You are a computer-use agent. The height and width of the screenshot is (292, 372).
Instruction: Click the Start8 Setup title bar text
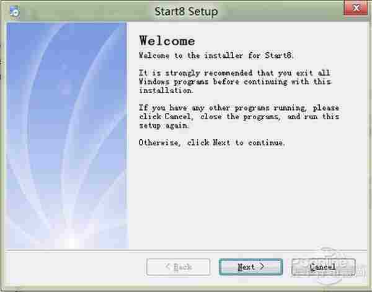(185, 11)
